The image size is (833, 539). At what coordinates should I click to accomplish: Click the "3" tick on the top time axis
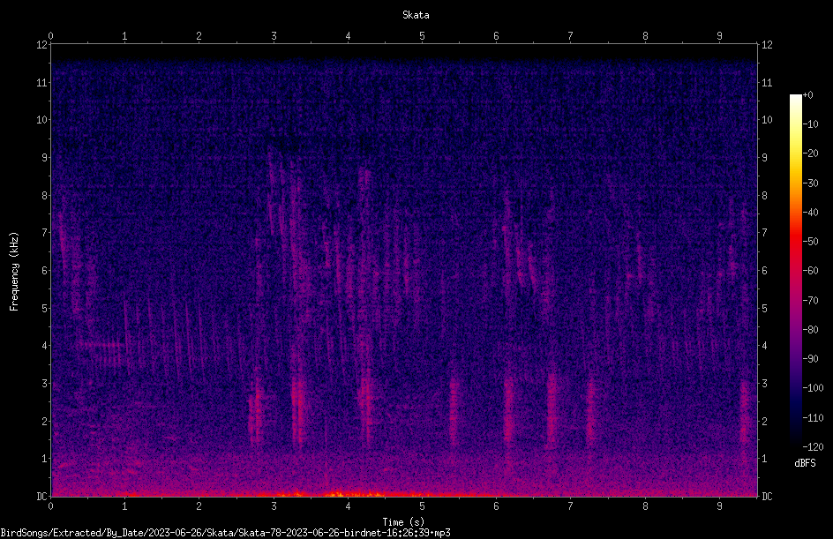click(x=274, y=36)
